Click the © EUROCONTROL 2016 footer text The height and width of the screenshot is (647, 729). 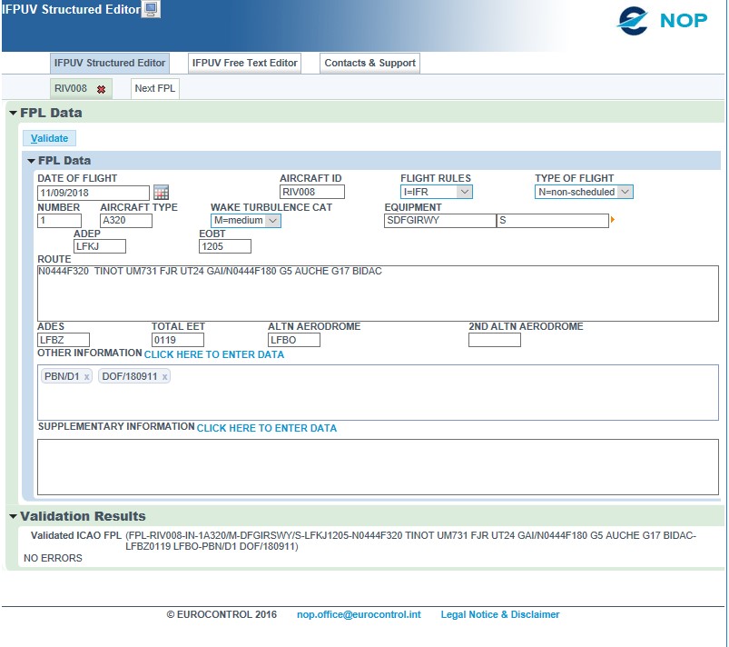[222, 614]
